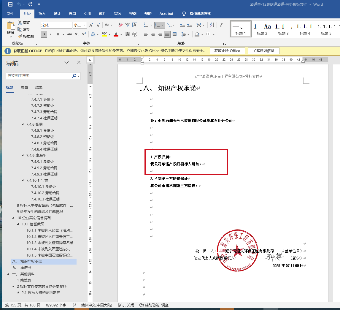Cut selection with the 剪切 scissors
Screen dimensions: 340x310
tap(24, 23)
